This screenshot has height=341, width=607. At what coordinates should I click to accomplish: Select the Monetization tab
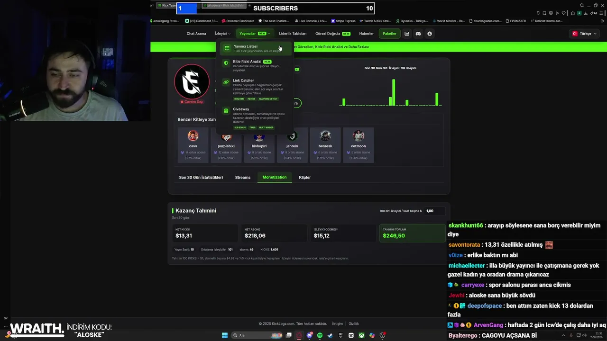click(x=275, y=177)
